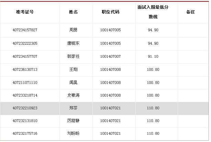Click the name 闻昊
Viewport: 211px width, 142px height.
click(x=74, y=83)
